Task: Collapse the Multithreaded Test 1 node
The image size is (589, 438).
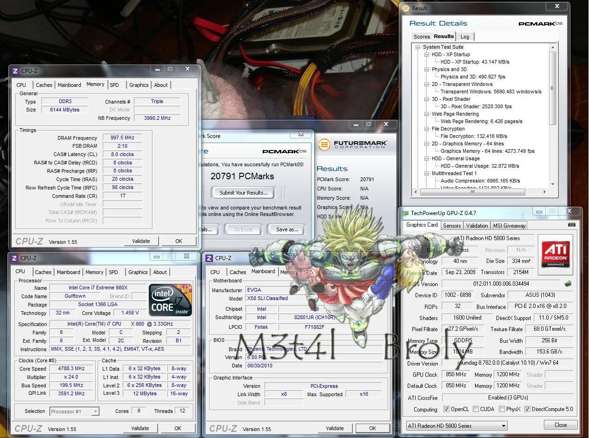Action: pos(427,173)
